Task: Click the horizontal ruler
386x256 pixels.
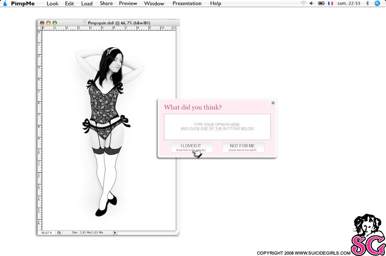Action: coord(109,28)
